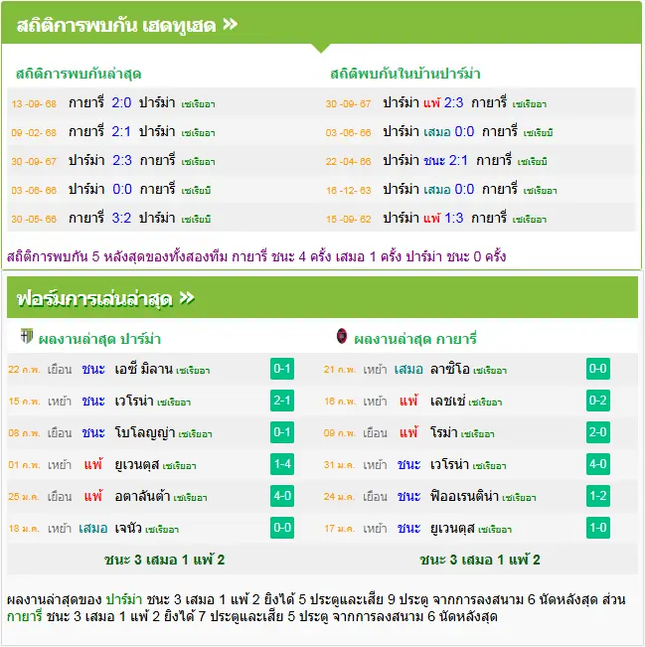645x647 pixels.
Task: Click the 0-0 score badge for ลาซิโอ
Action: point(598,369)
